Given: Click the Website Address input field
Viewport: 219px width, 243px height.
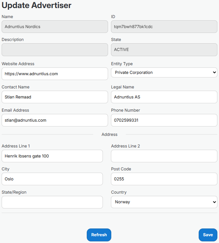Looking at the screenshot, I should coord(55,74).
